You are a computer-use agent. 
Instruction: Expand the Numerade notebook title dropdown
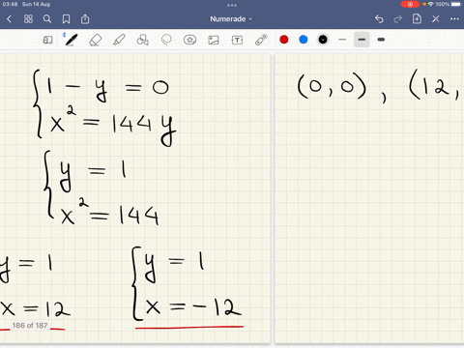point(231,19)
